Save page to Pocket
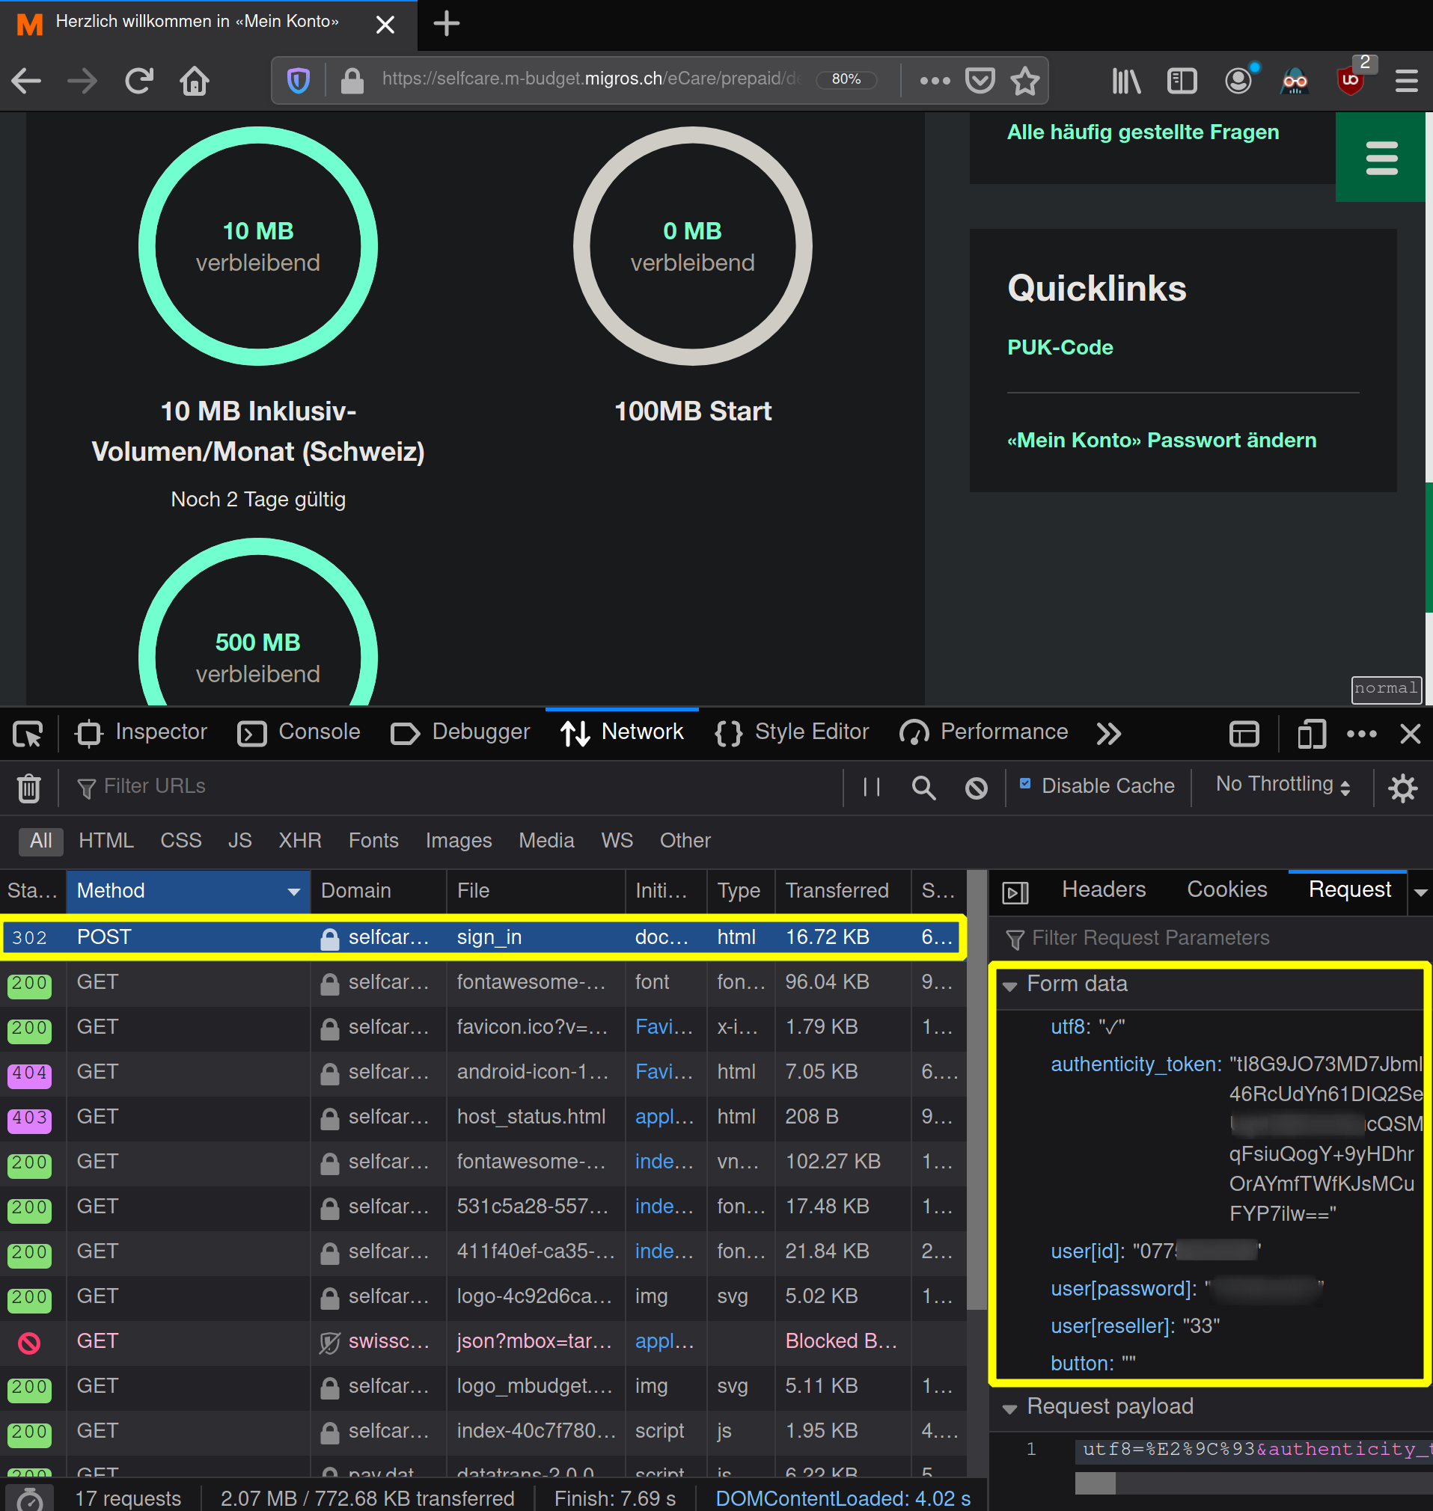This screenshot has width=1433, height=1511. 980,80
